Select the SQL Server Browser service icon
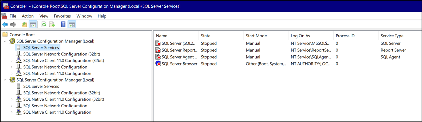 (158, 64)
